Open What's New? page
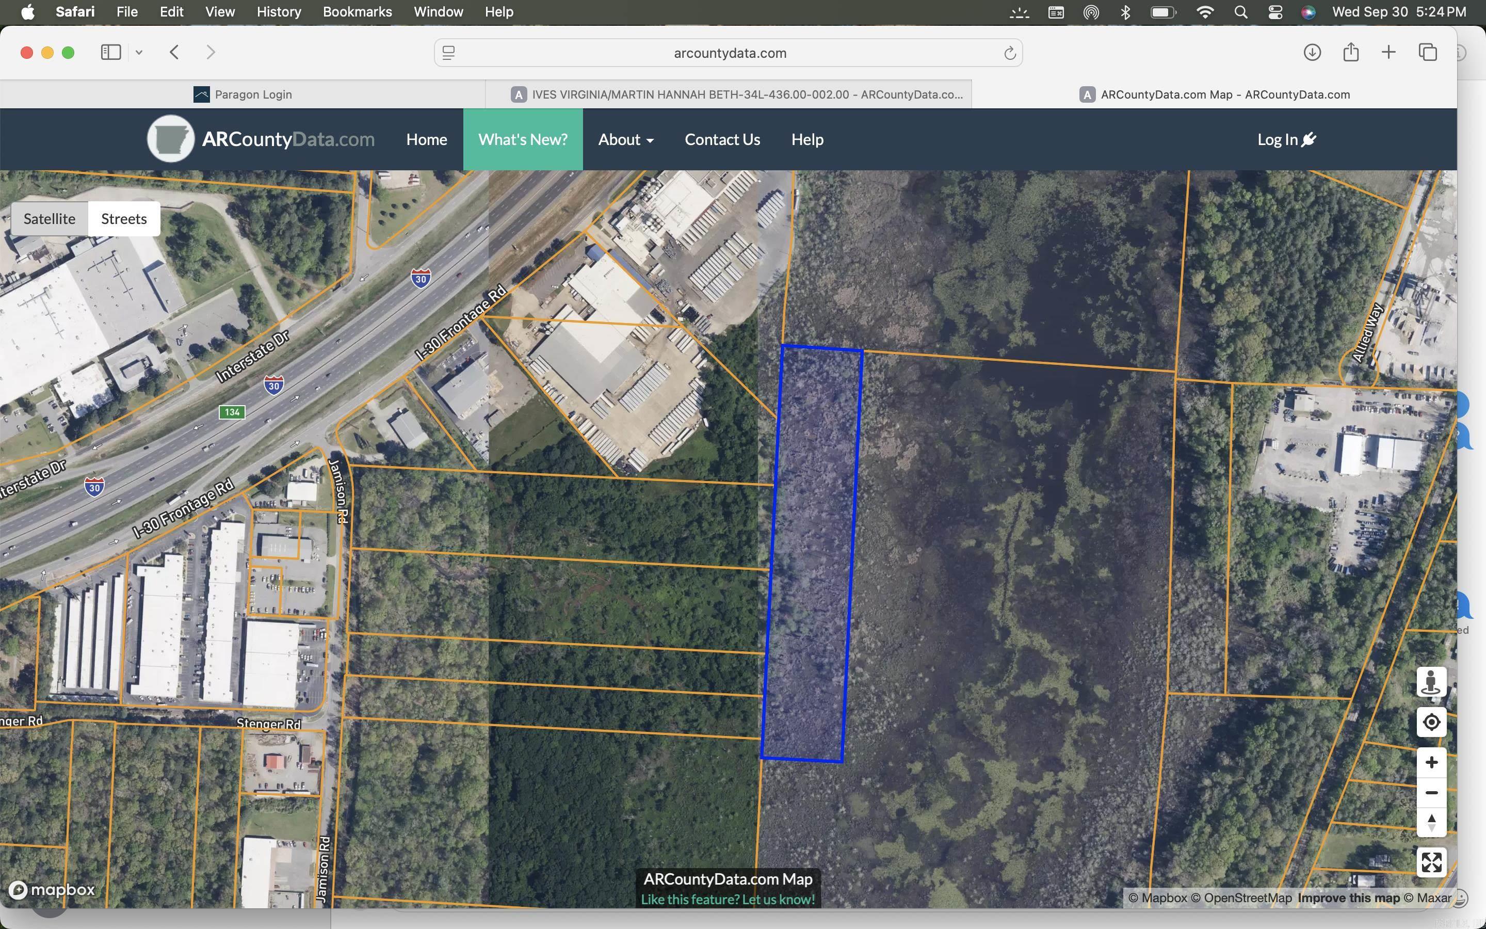The width and height of the screenshot is (1486, 929). (523, 139)
